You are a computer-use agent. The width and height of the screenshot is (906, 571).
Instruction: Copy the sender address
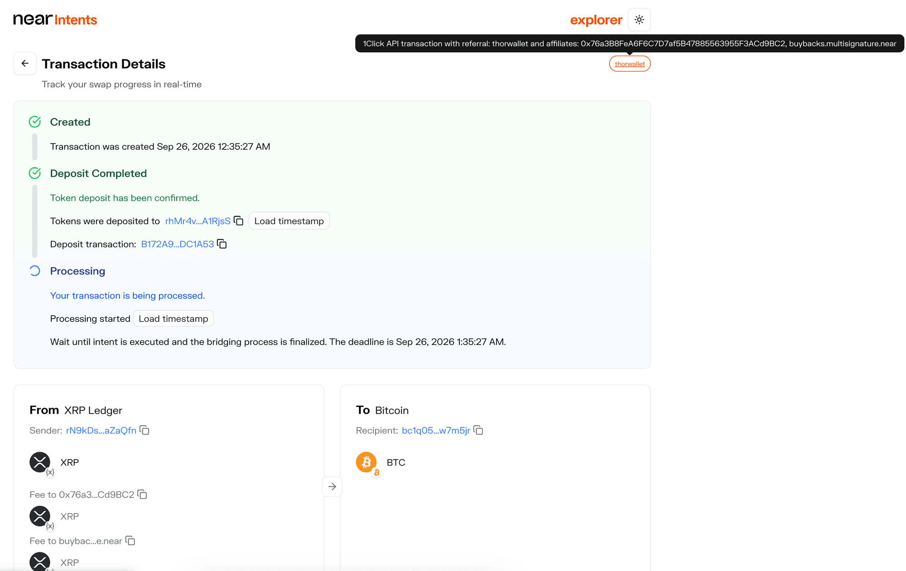point(145,430)
